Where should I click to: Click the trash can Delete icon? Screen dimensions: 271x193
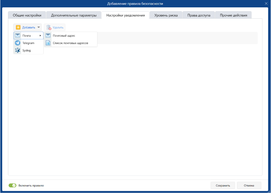(x=49, y=27)
